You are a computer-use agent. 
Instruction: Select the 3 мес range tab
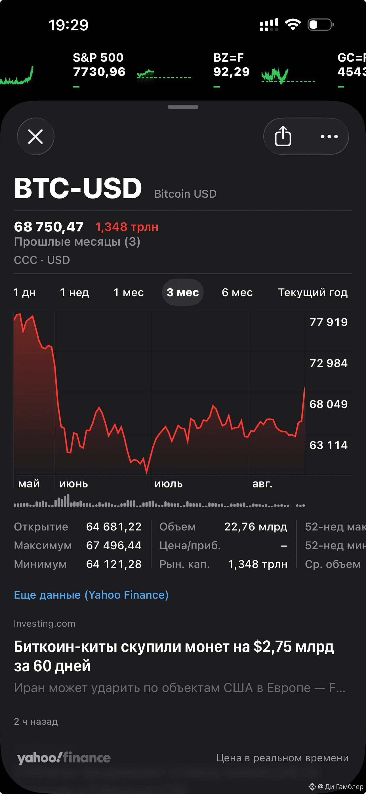tap(183, 292)
